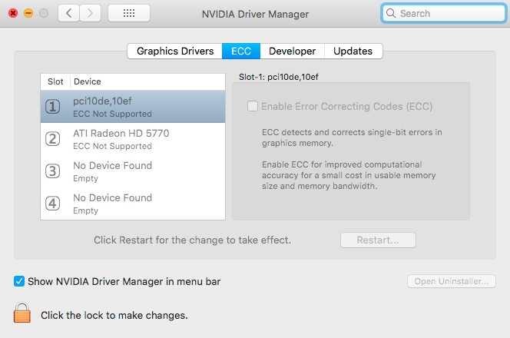Select slot 4 number icon

pyautogui.click(x=52, y=204)
